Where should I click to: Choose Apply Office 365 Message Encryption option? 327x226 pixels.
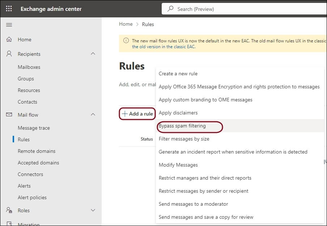239,87
